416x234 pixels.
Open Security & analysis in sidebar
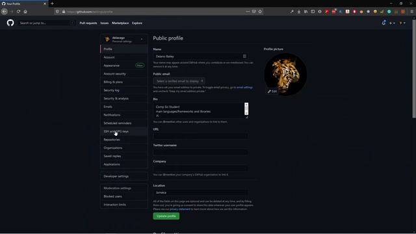pos(124,98)
